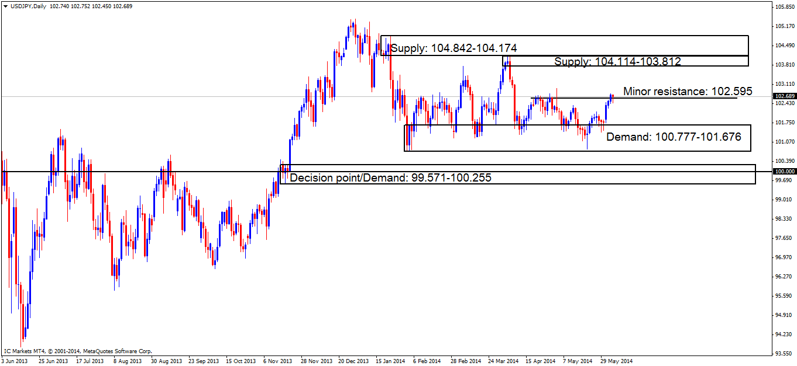
Task: Click the 105.850 price axis label
Action: coord(784,7)
